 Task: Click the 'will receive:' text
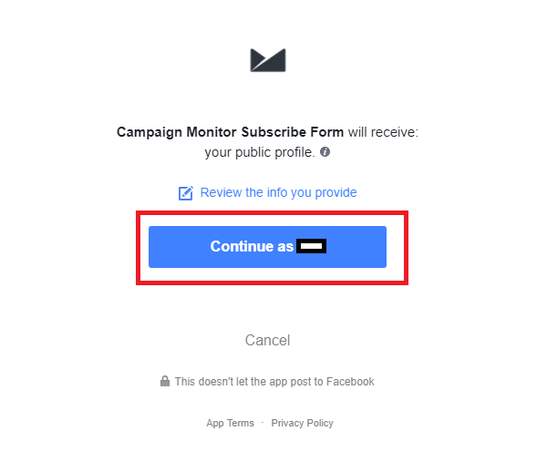pyautogui.click(x=383, y=132)
